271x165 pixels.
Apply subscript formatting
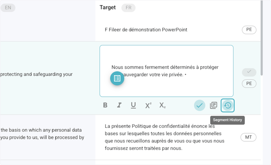click(162, 105)
